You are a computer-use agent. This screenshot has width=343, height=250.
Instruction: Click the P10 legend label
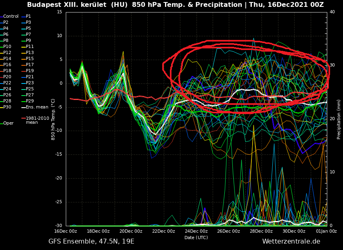[7, 47]
